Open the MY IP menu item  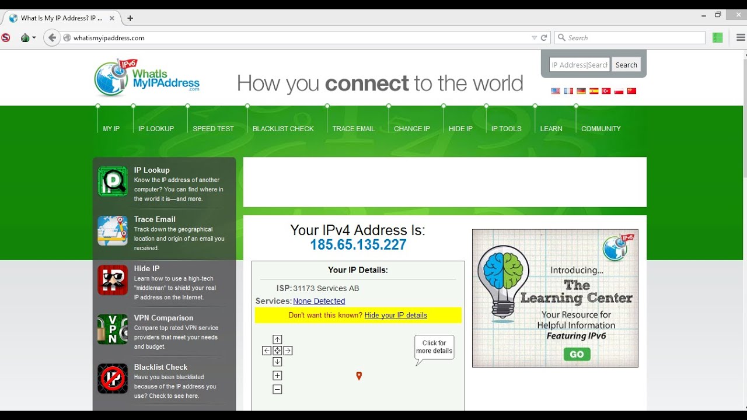tap(111, 129)
